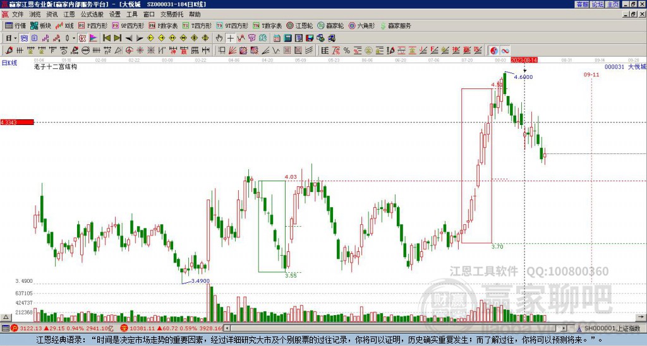Click the red 4.3343 price label
Screen dimensions: 647x346
coord(17,122)
